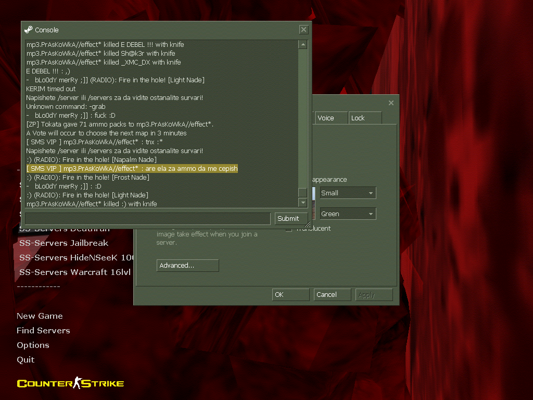Open the crosshair color dropdown showing Green
Screen dimensions: 533x400
[x=348, y=214]
